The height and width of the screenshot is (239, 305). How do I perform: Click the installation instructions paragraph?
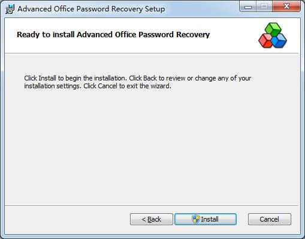tap(138, 82)
